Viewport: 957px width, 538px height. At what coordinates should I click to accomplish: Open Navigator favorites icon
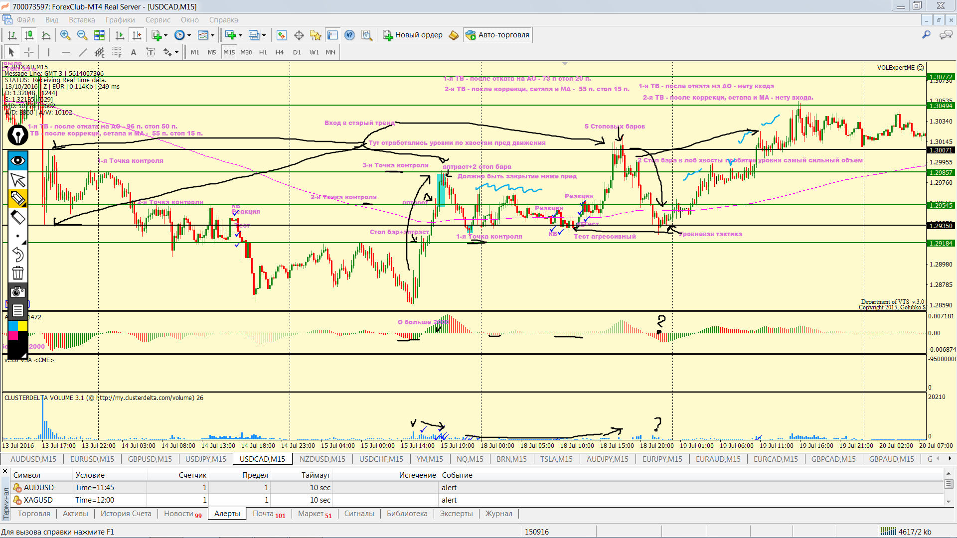(x=316, y=35)
